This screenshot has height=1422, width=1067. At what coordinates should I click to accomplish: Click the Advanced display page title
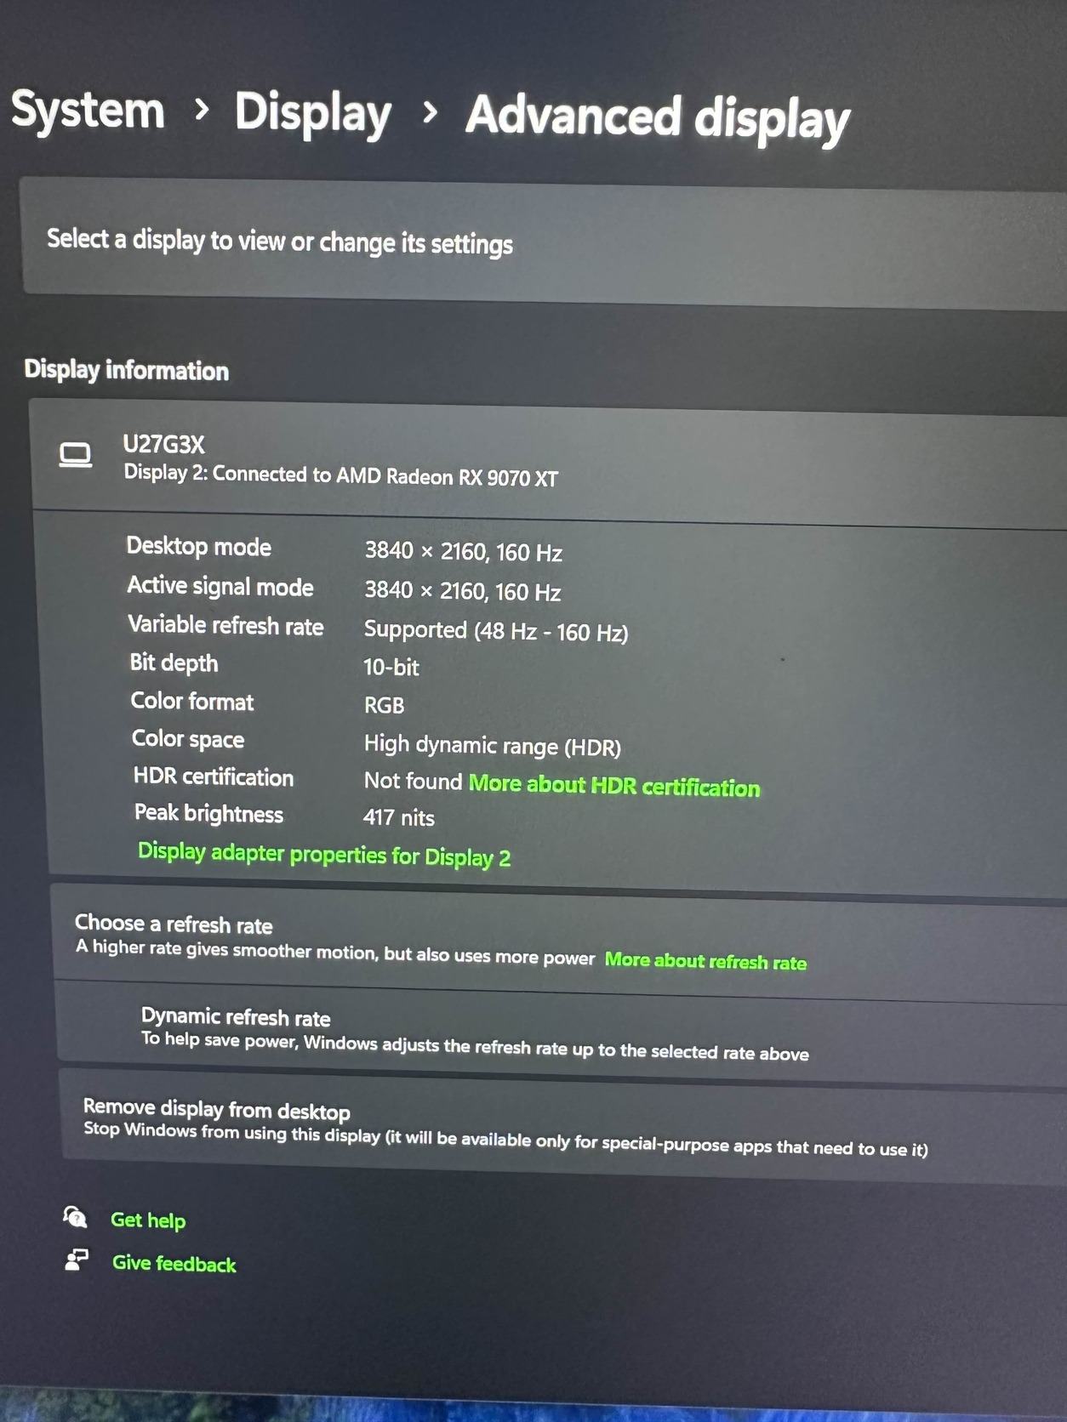[658, 117]
